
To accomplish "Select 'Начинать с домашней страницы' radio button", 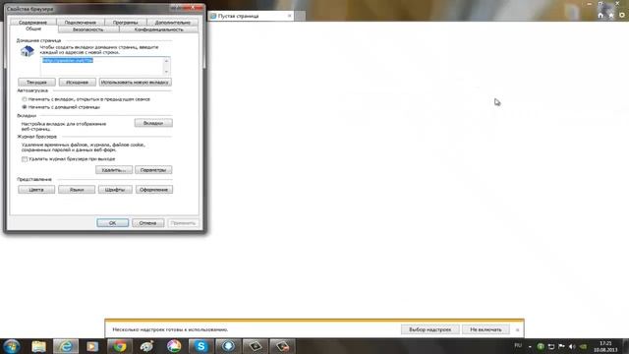I will pyautogui.click(x=25, y=107).
